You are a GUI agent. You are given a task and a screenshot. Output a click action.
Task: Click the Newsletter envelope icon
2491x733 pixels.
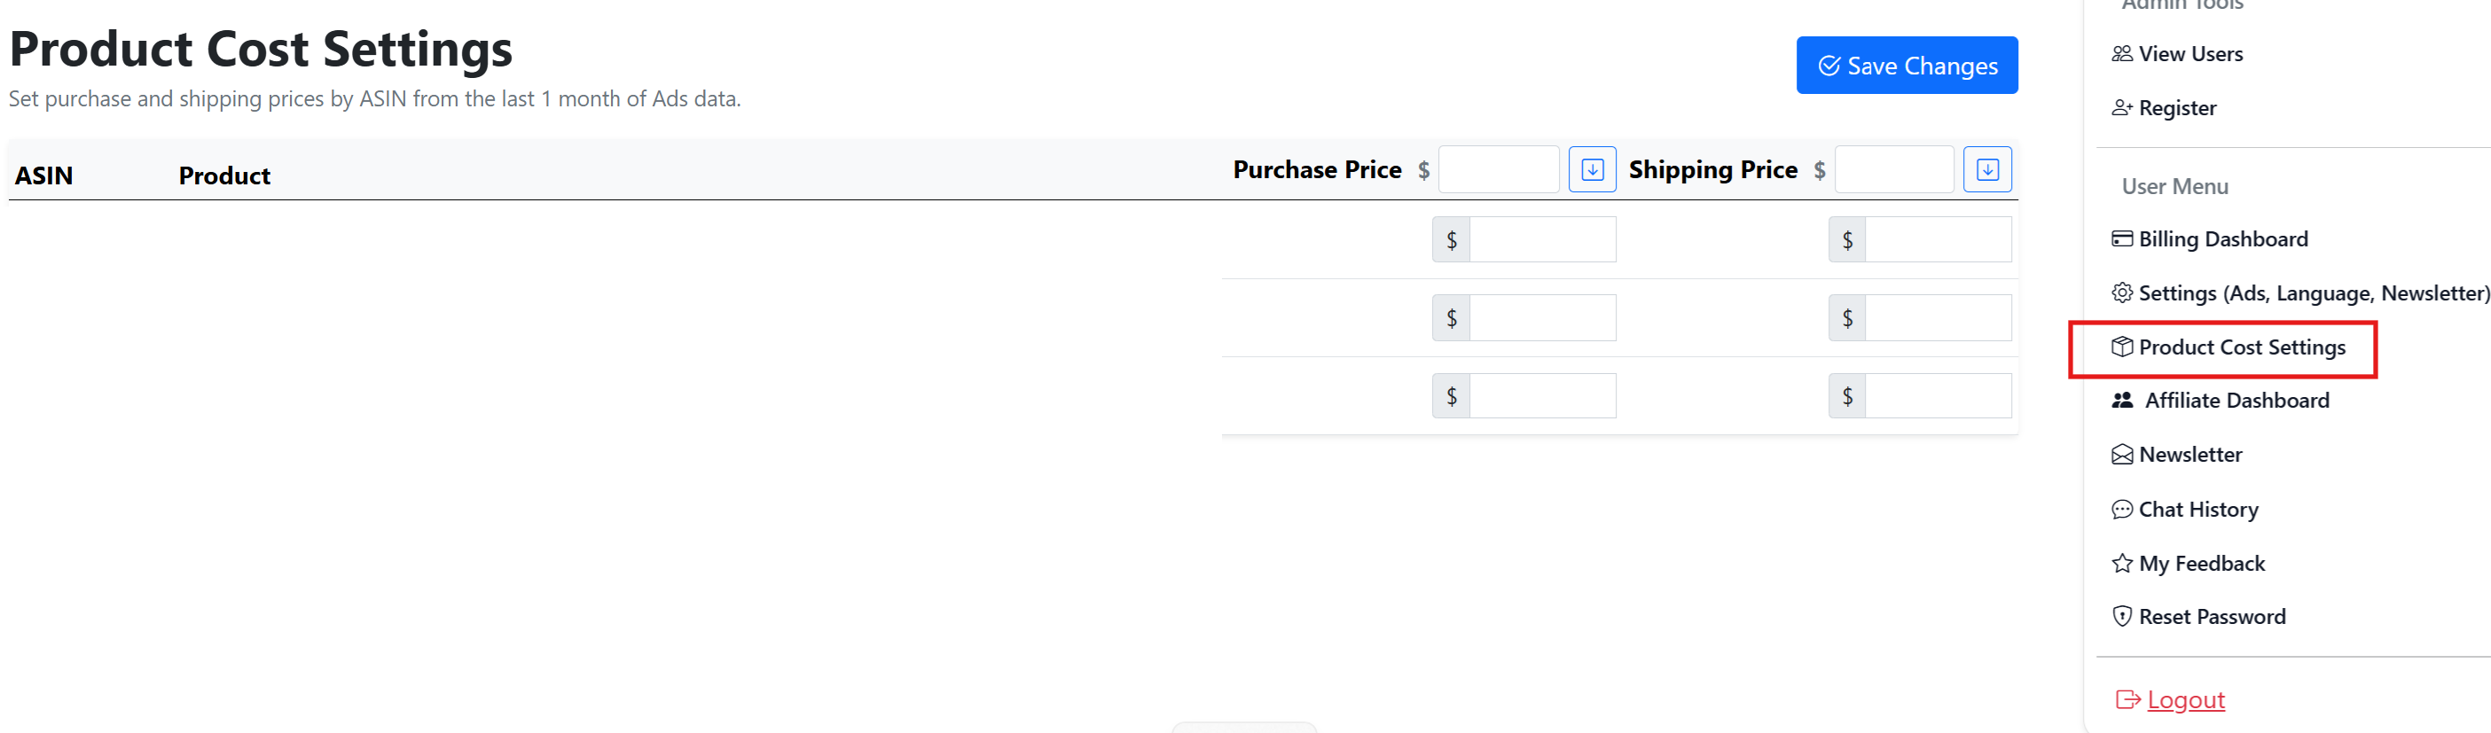click(2121, 455)
